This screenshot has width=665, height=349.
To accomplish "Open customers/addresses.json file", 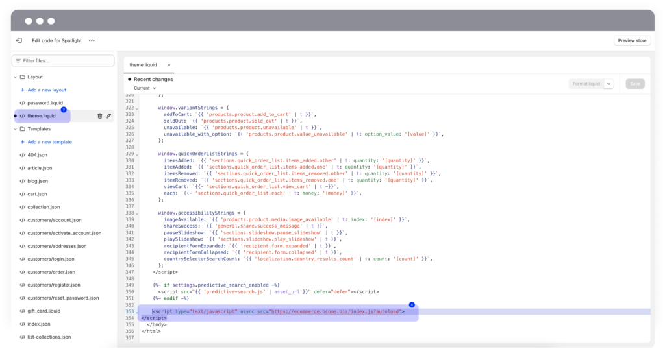I will (x=57, y=246).
